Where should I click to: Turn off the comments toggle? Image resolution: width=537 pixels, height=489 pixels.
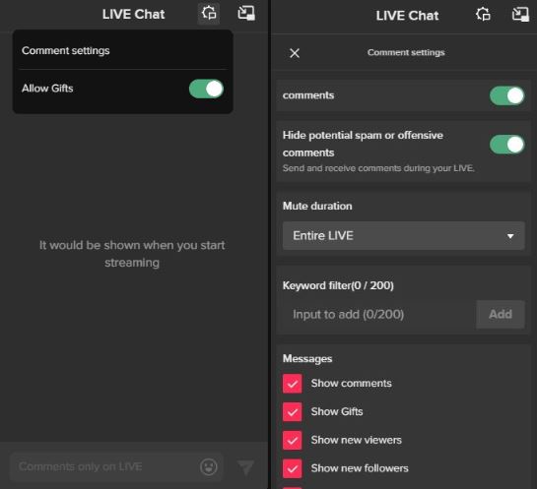506,95
